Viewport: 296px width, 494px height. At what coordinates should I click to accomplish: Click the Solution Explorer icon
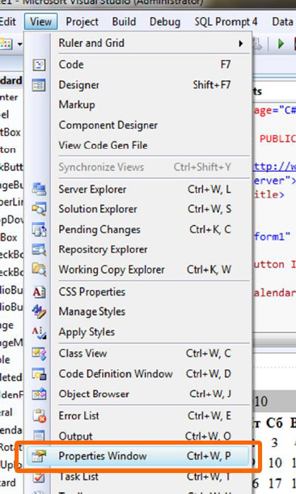point(39,209)
